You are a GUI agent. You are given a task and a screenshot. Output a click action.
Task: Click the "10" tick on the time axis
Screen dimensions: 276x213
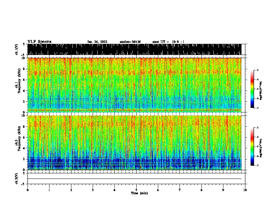245,190
